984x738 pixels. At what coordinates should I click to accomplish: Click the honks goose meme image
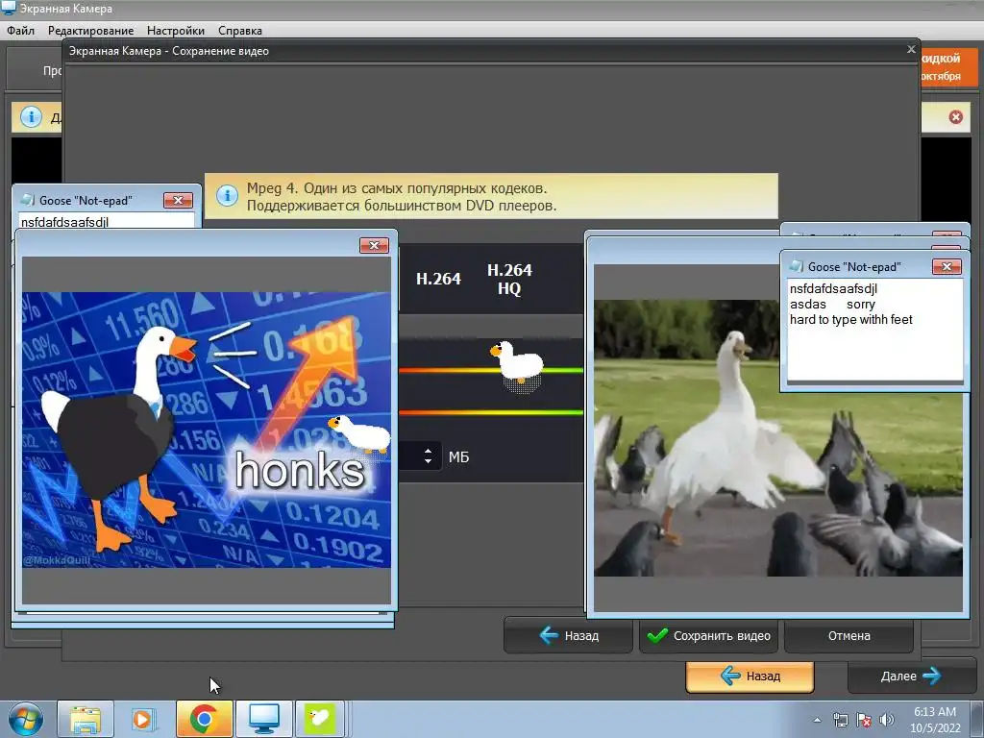(x=206, y=430)
